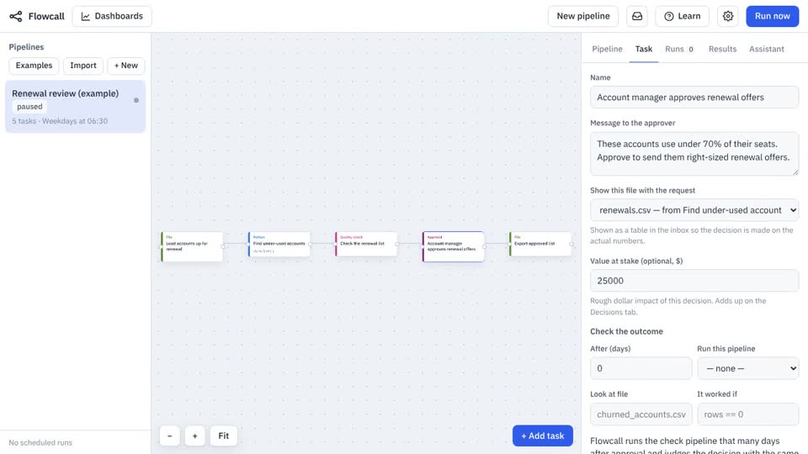Browse Examples pipelines
Viewport: 808px width, 454px height.
(34, 66)
